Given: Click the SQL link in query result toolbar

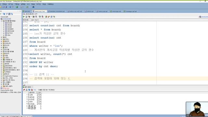Looking at the screenshot, I should 35,90.
